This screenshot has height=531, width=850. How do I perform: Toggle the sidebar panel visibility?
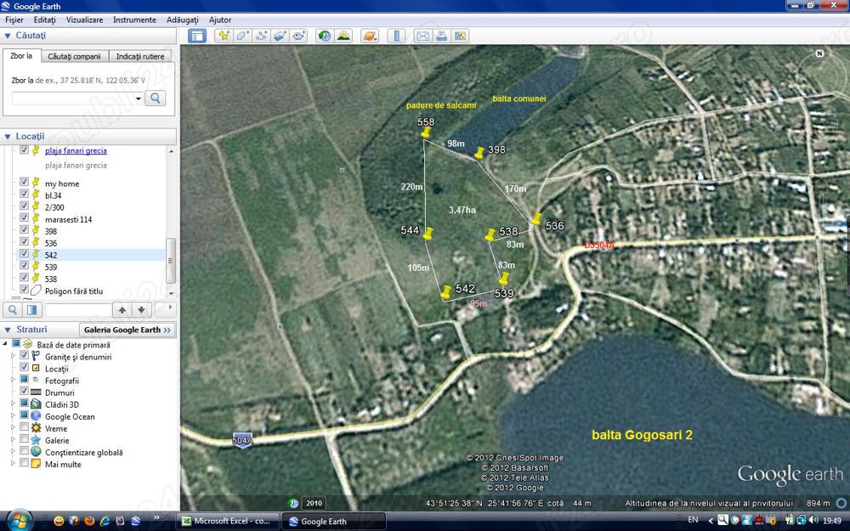pyautogui.click(x=198, y=36)
